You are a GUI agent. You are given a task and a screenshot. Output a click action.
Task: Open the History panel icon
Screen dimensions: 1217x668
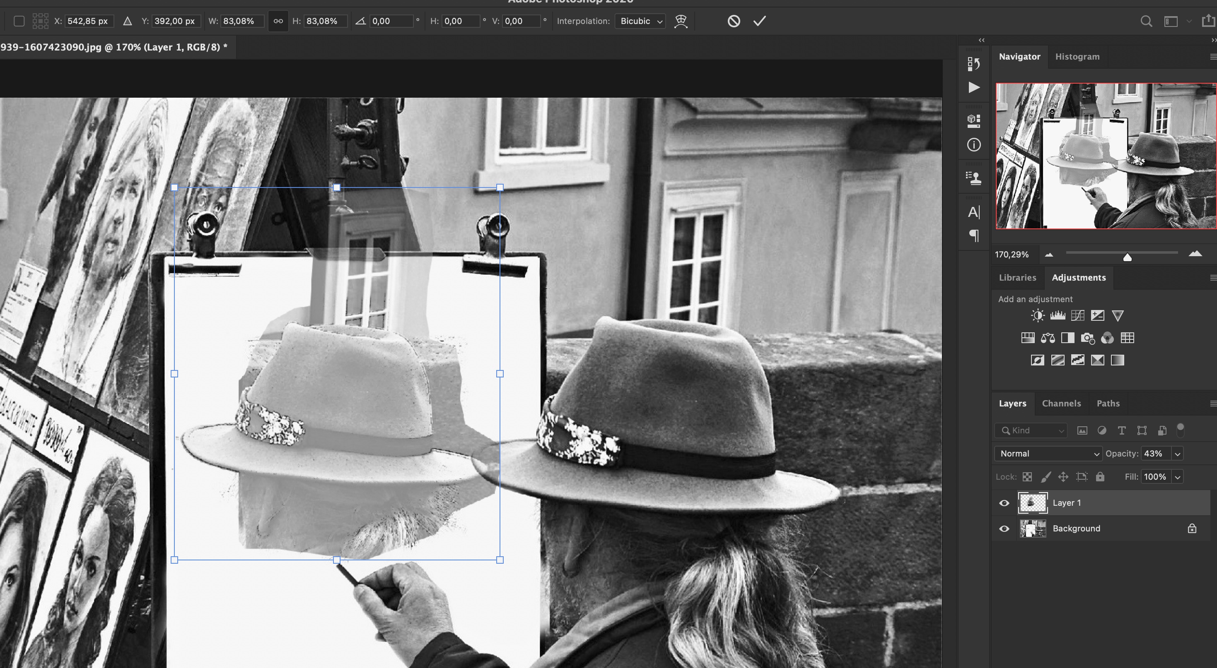(x=974, y=64)
